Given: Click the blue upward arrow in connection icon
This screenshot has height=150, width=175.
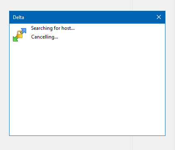Looking at the screenshot, I should coord(24,31).
